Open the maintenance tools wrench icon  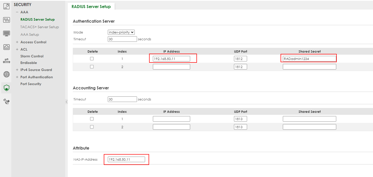point(6,101)
